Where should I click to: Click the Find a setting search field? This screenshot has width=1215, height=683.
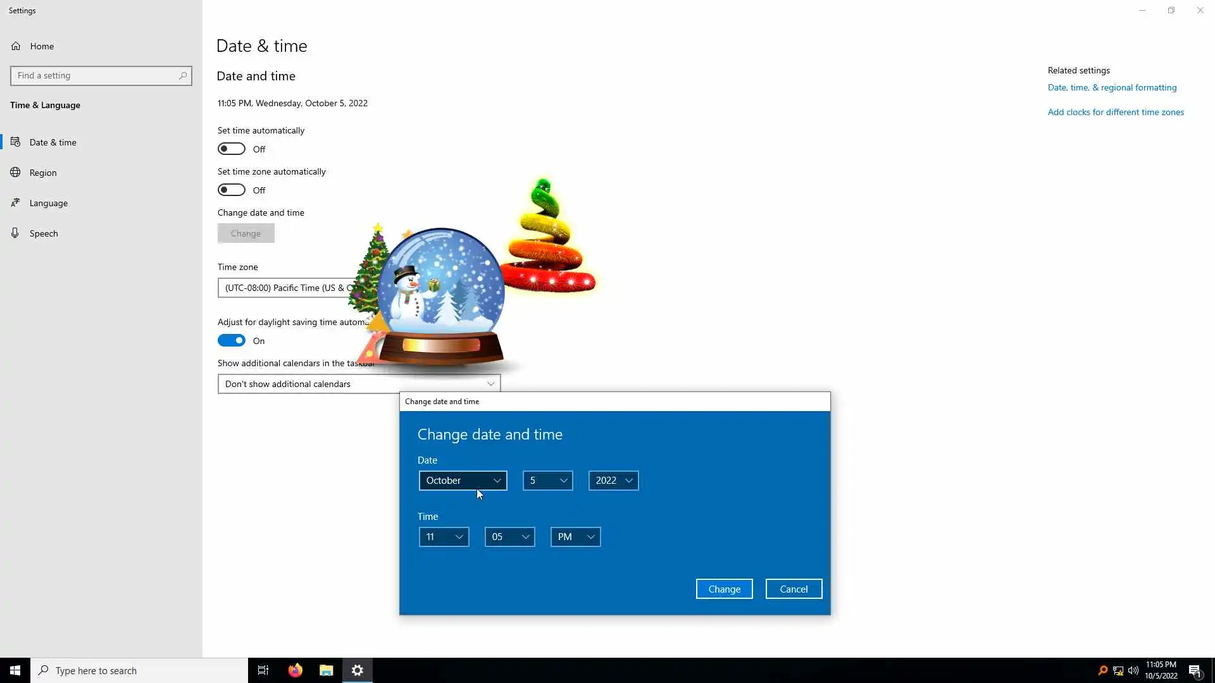95,76
